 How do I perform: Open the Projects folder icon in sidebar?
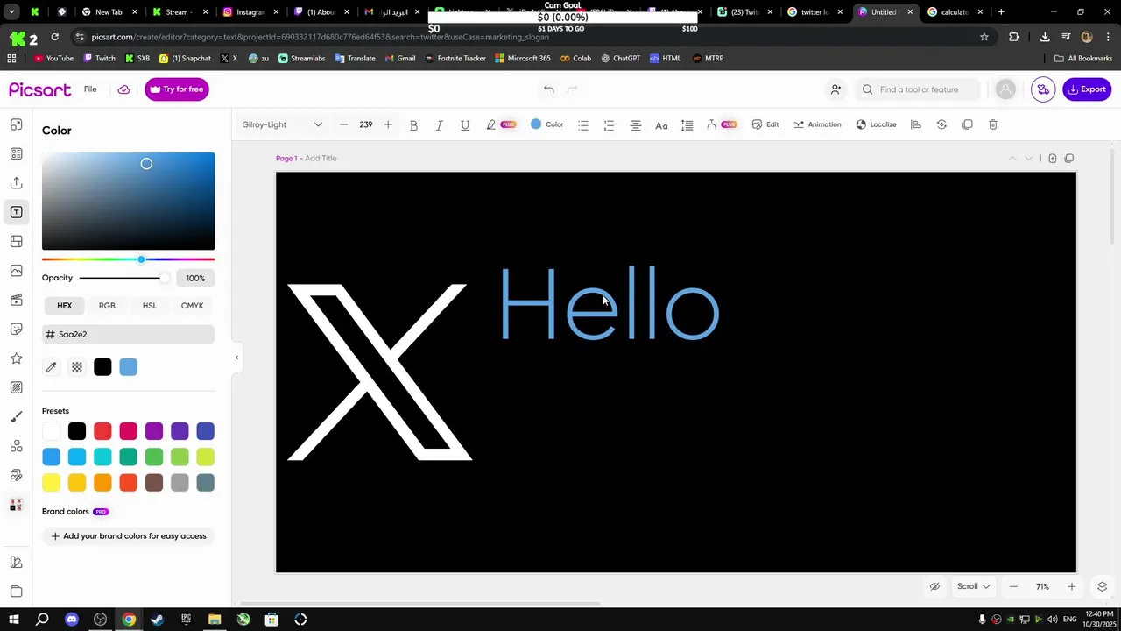(x=16, y=592)
